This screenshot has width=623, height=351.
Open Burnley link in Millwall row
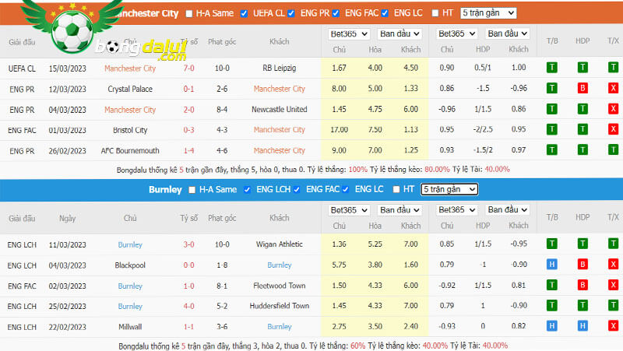[x=280, y=327]
